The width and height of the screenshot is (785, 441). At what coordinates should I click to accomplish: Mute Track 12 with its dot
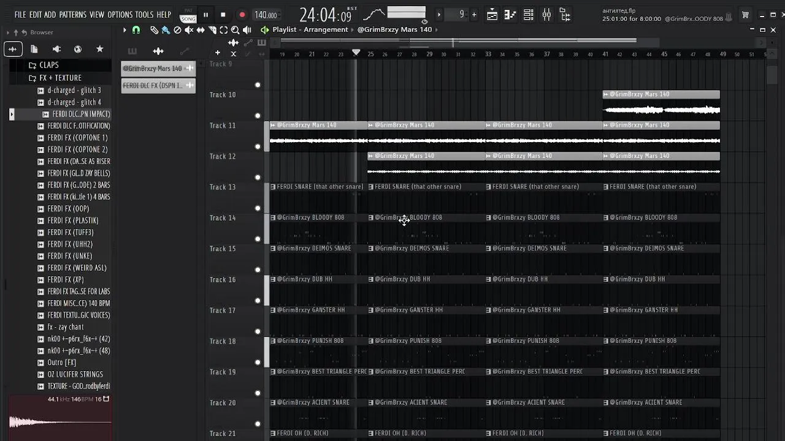[x=258, y=178]
